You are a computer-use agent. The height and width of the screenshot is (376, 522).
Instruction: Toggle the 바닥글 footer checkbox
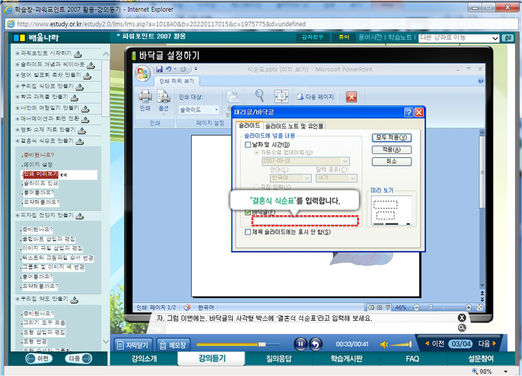pos(248,213)
